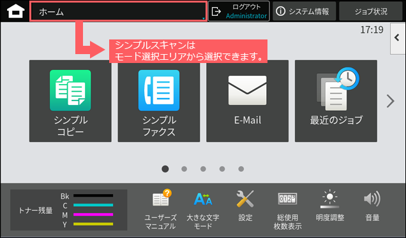406x238 pixels.
Task: Select the first page indicator dot
Action: tap(165, 169)
